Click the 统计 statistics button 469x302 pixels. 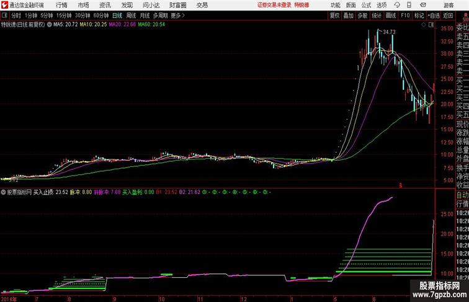pos(377,16)
